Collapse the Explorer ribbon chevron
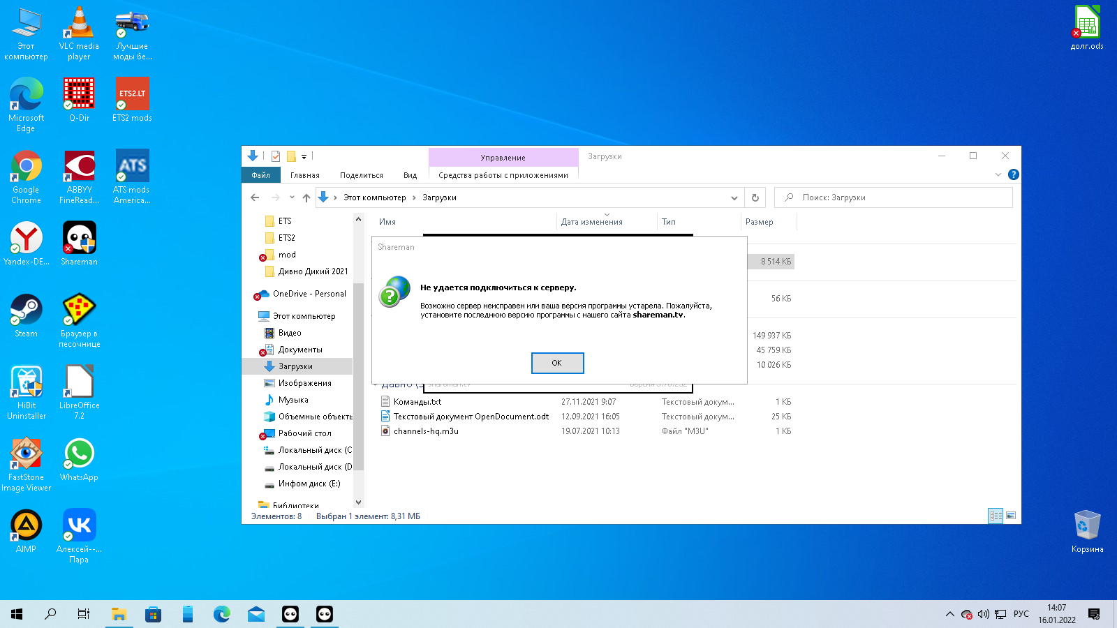 pyautogui.click(x=998, y=174)
